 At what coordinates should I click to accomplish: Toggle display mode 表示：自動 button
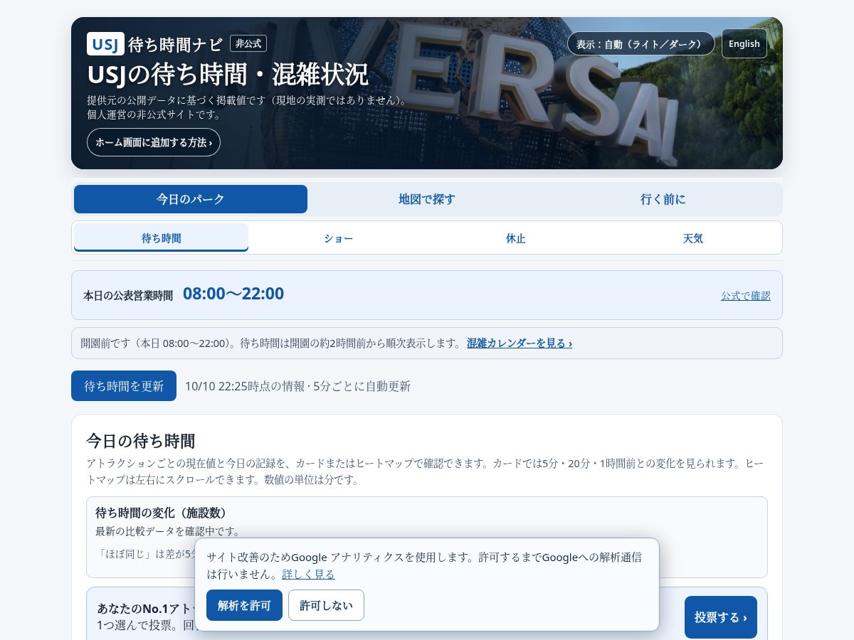point(640,43)
